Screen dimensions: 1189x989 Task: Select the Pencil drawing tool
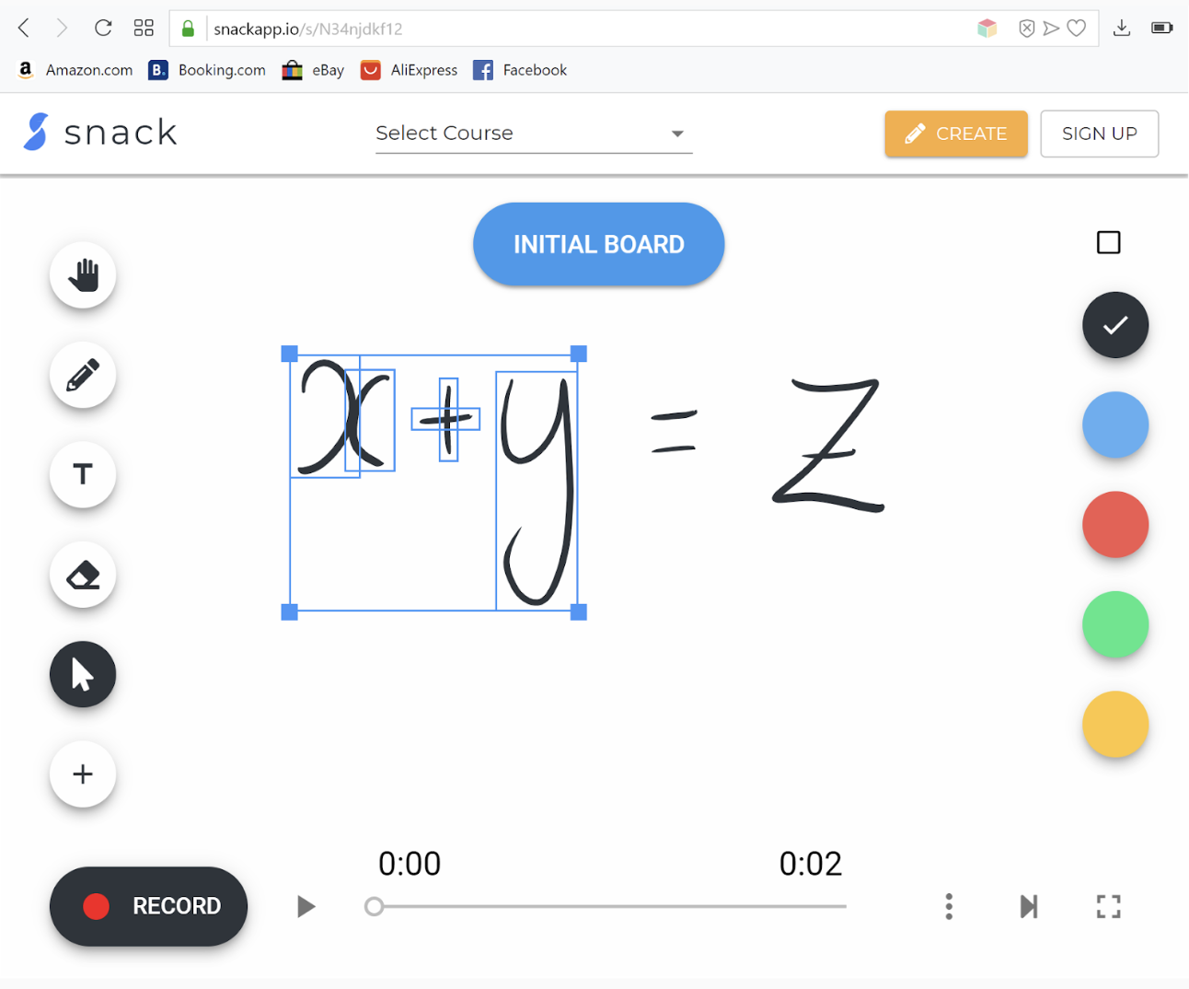[82, 375]
